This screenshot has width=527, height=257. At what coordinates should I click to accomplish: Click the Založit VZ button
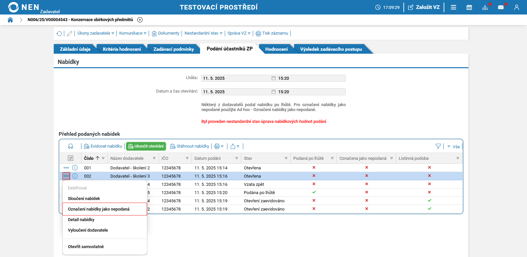pyautogui.click(x=424, y=7)
